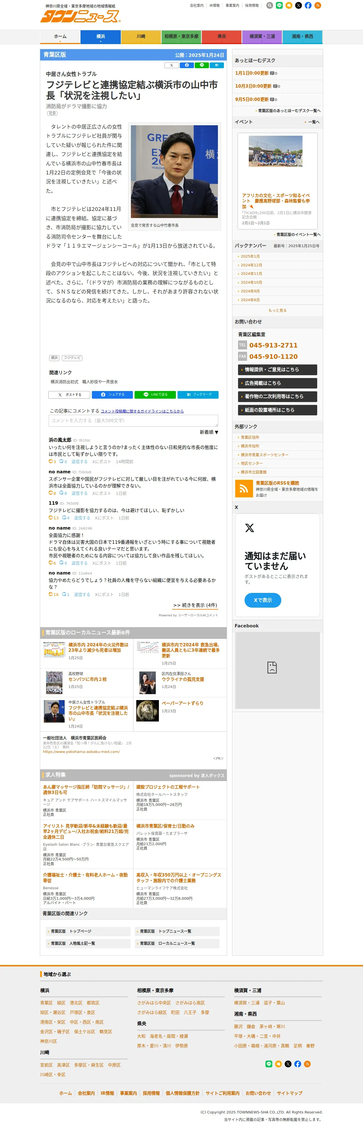Open the LINE icon in top header
This screenshot has width=363, height=1129.
[279, 6]
